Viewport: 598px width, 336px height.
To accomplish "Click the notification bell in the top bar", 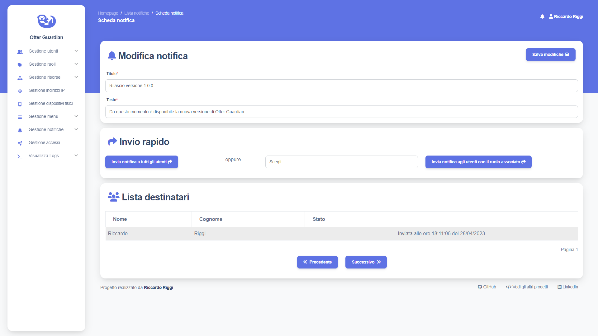I will [542, 16].
